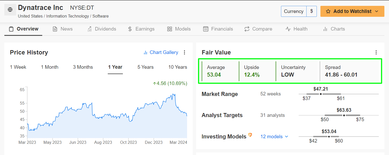The height and width of the screenshot is (155, 389).
Task: Click the Chart Gallery bar icon
Action: pyautogui.click(x=145, y=53)
